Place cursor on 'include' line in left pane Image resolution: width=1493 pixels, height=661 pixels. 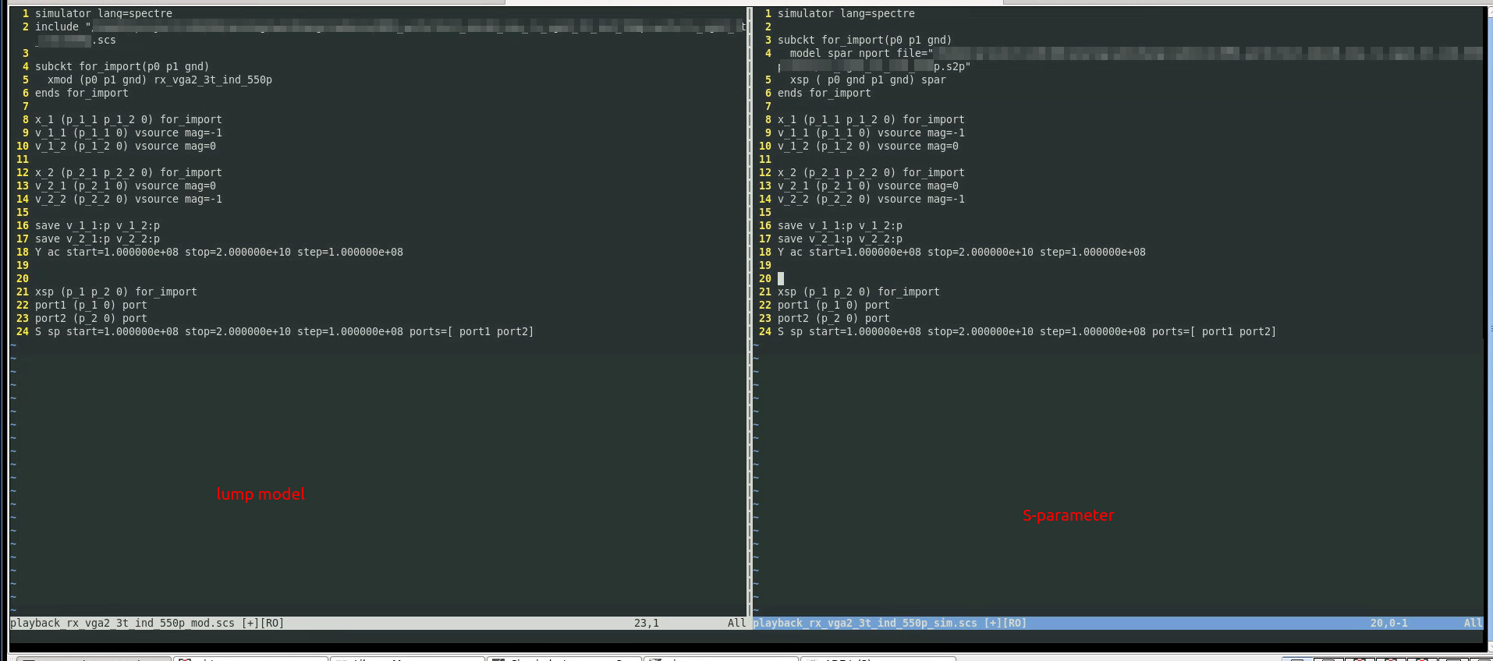point(390,27)
